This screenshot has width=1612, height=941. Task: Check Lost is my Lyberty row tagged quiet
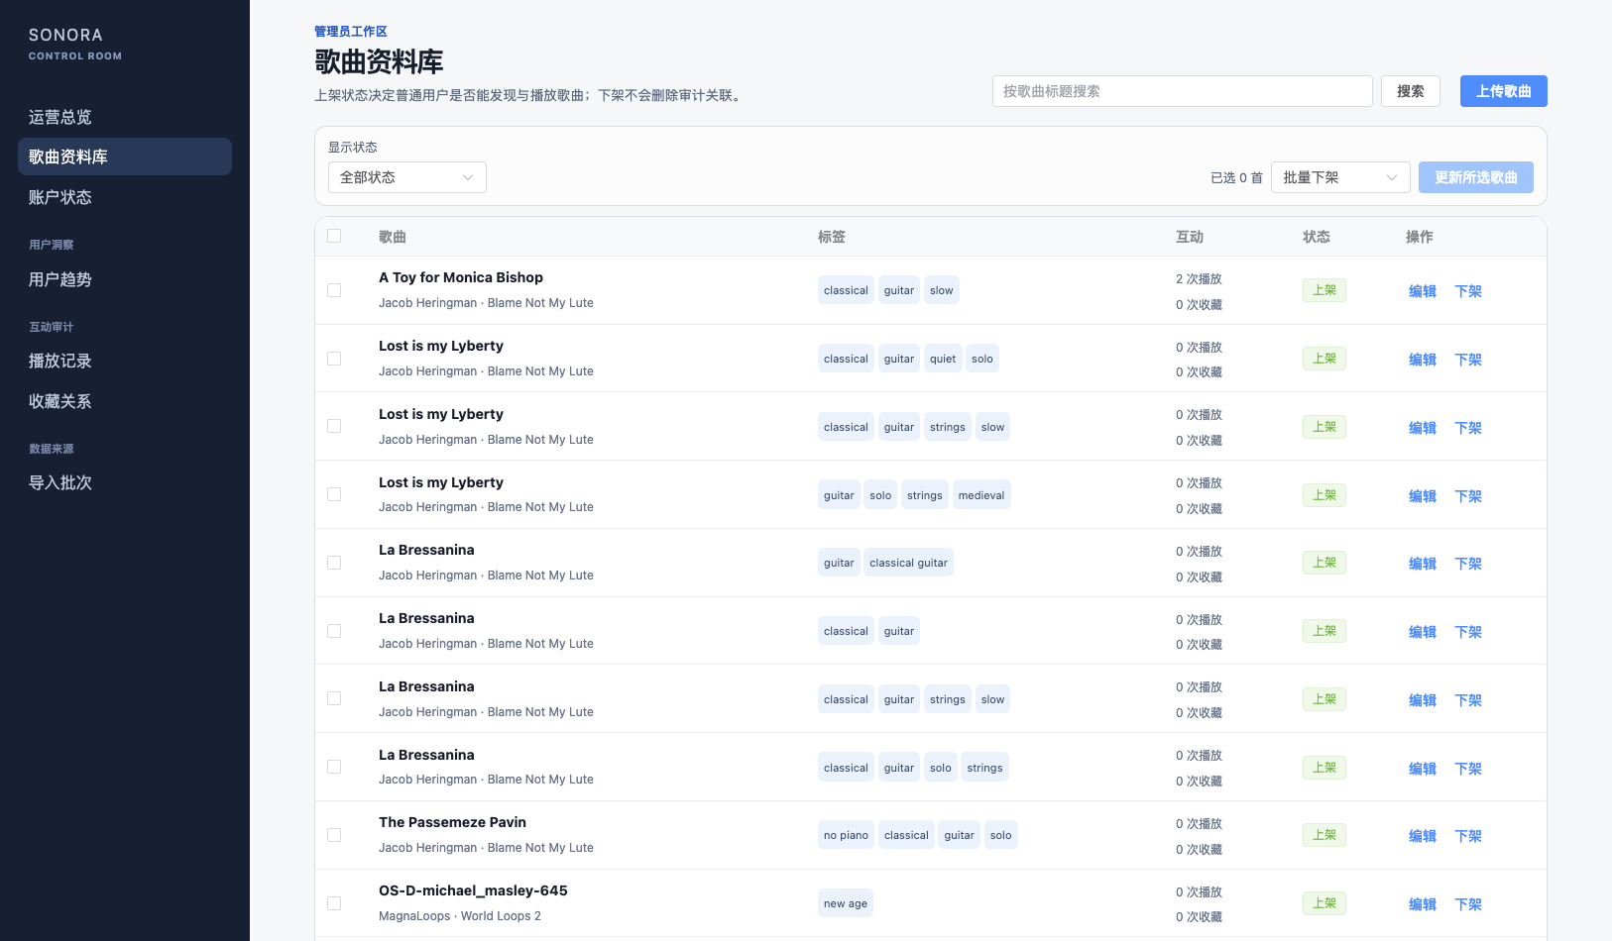334,359
